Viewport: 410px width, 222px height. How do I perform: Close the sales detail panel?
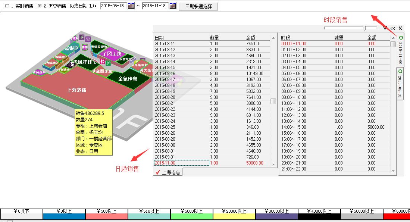400,28
